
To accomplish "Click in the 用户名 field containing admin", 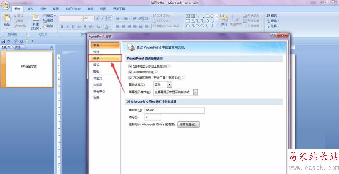I will click(x=175, y=110).
